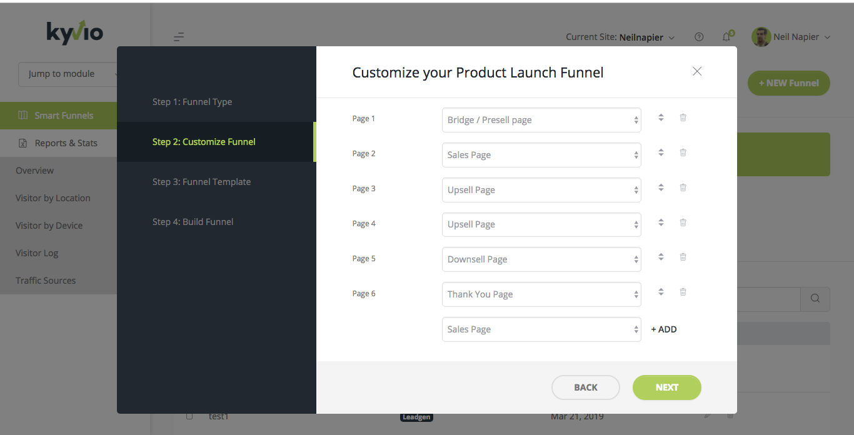Screen dimensions: 854x435
Task: Click the edit pencil icon in test1 row
Action: (707, 415)
